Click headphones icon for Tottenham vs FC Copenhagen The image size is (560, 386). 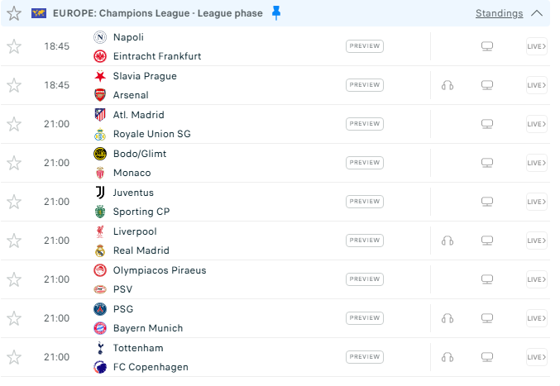pyautogui.click(x=448, y=357)
